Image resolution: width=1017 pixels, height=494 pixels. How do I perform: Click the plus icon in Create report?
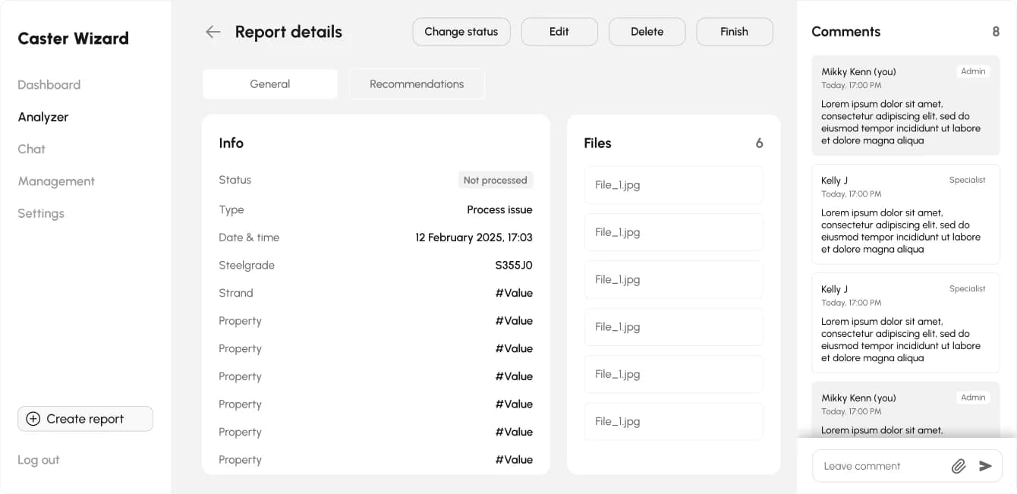pos(33,419)
